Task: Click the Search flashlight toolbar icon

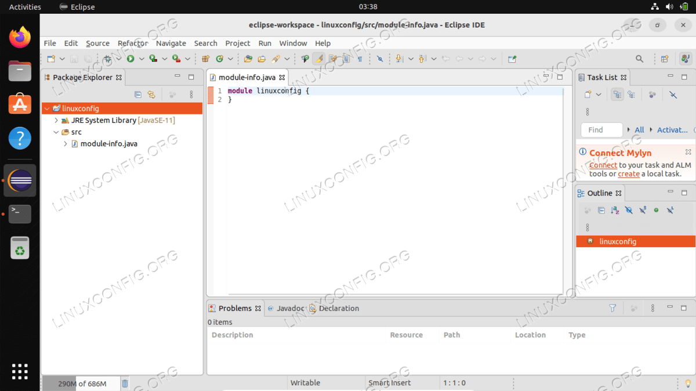Action: coord(276,59)
